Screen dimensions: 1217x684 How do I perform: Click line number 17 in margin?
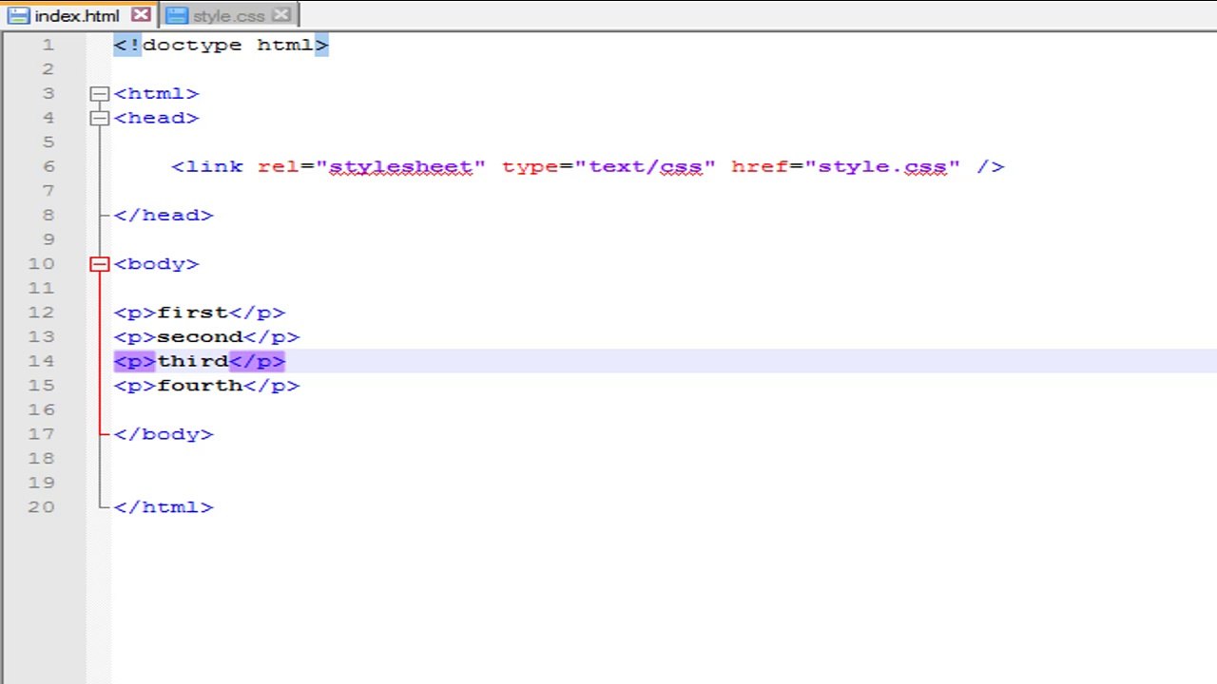click(x=42, y=434)
